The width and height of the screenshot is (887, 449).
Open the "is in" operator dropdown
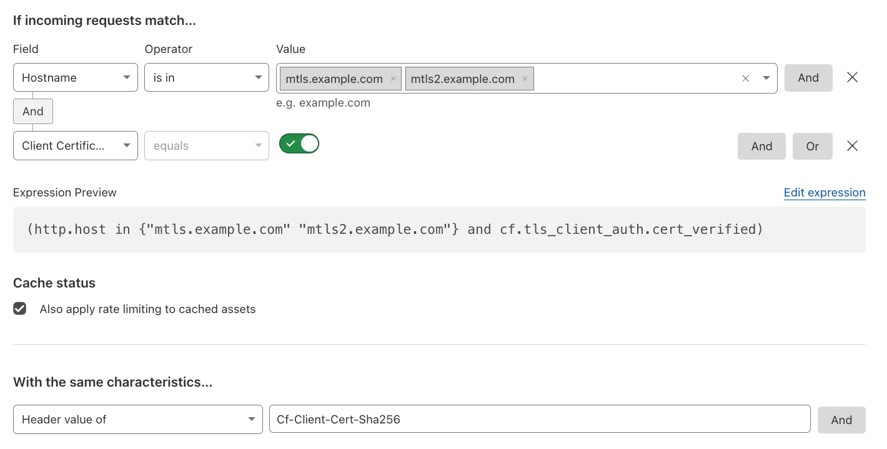[206, 77]
